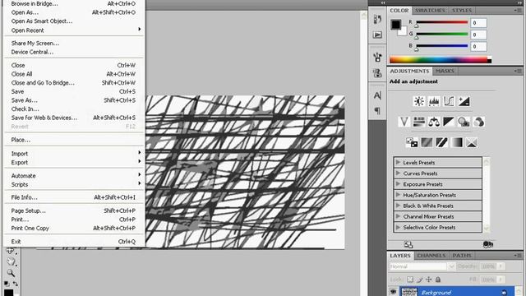
Task: Choose Exit from the File menu
Action: tap(74, 241)
